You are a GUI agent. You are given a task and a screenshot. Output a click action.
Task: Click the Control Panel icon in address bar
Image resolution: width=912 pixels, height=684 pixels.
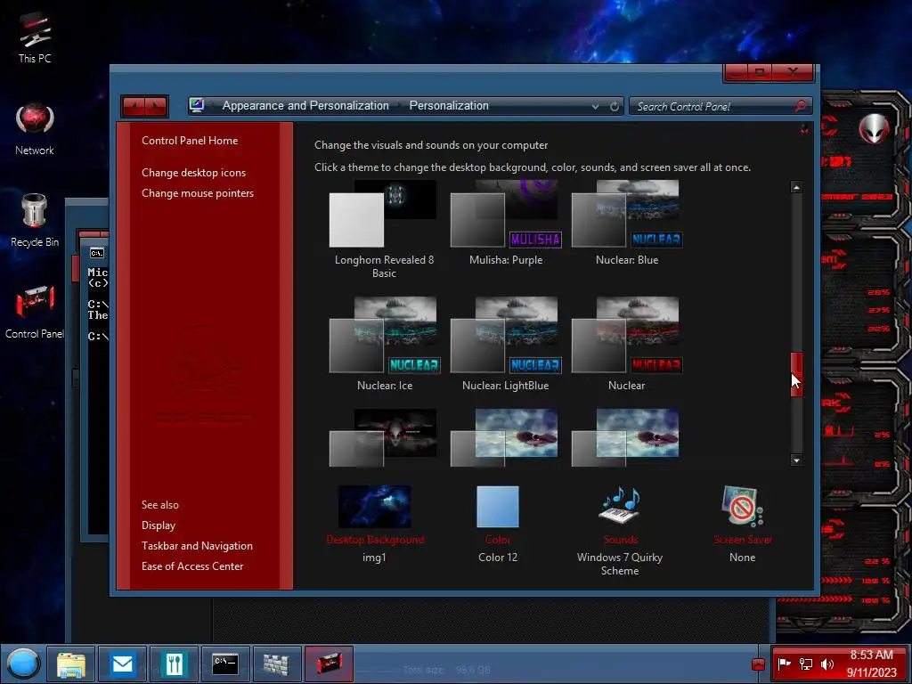coord(197,105)
